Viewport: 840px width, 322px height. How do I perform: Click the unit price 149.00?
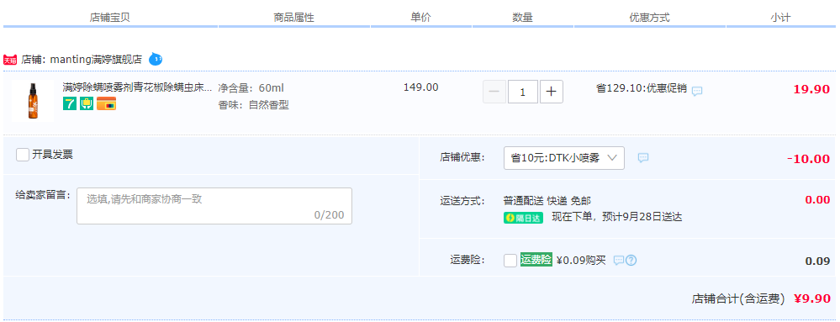tap(421, 87)
